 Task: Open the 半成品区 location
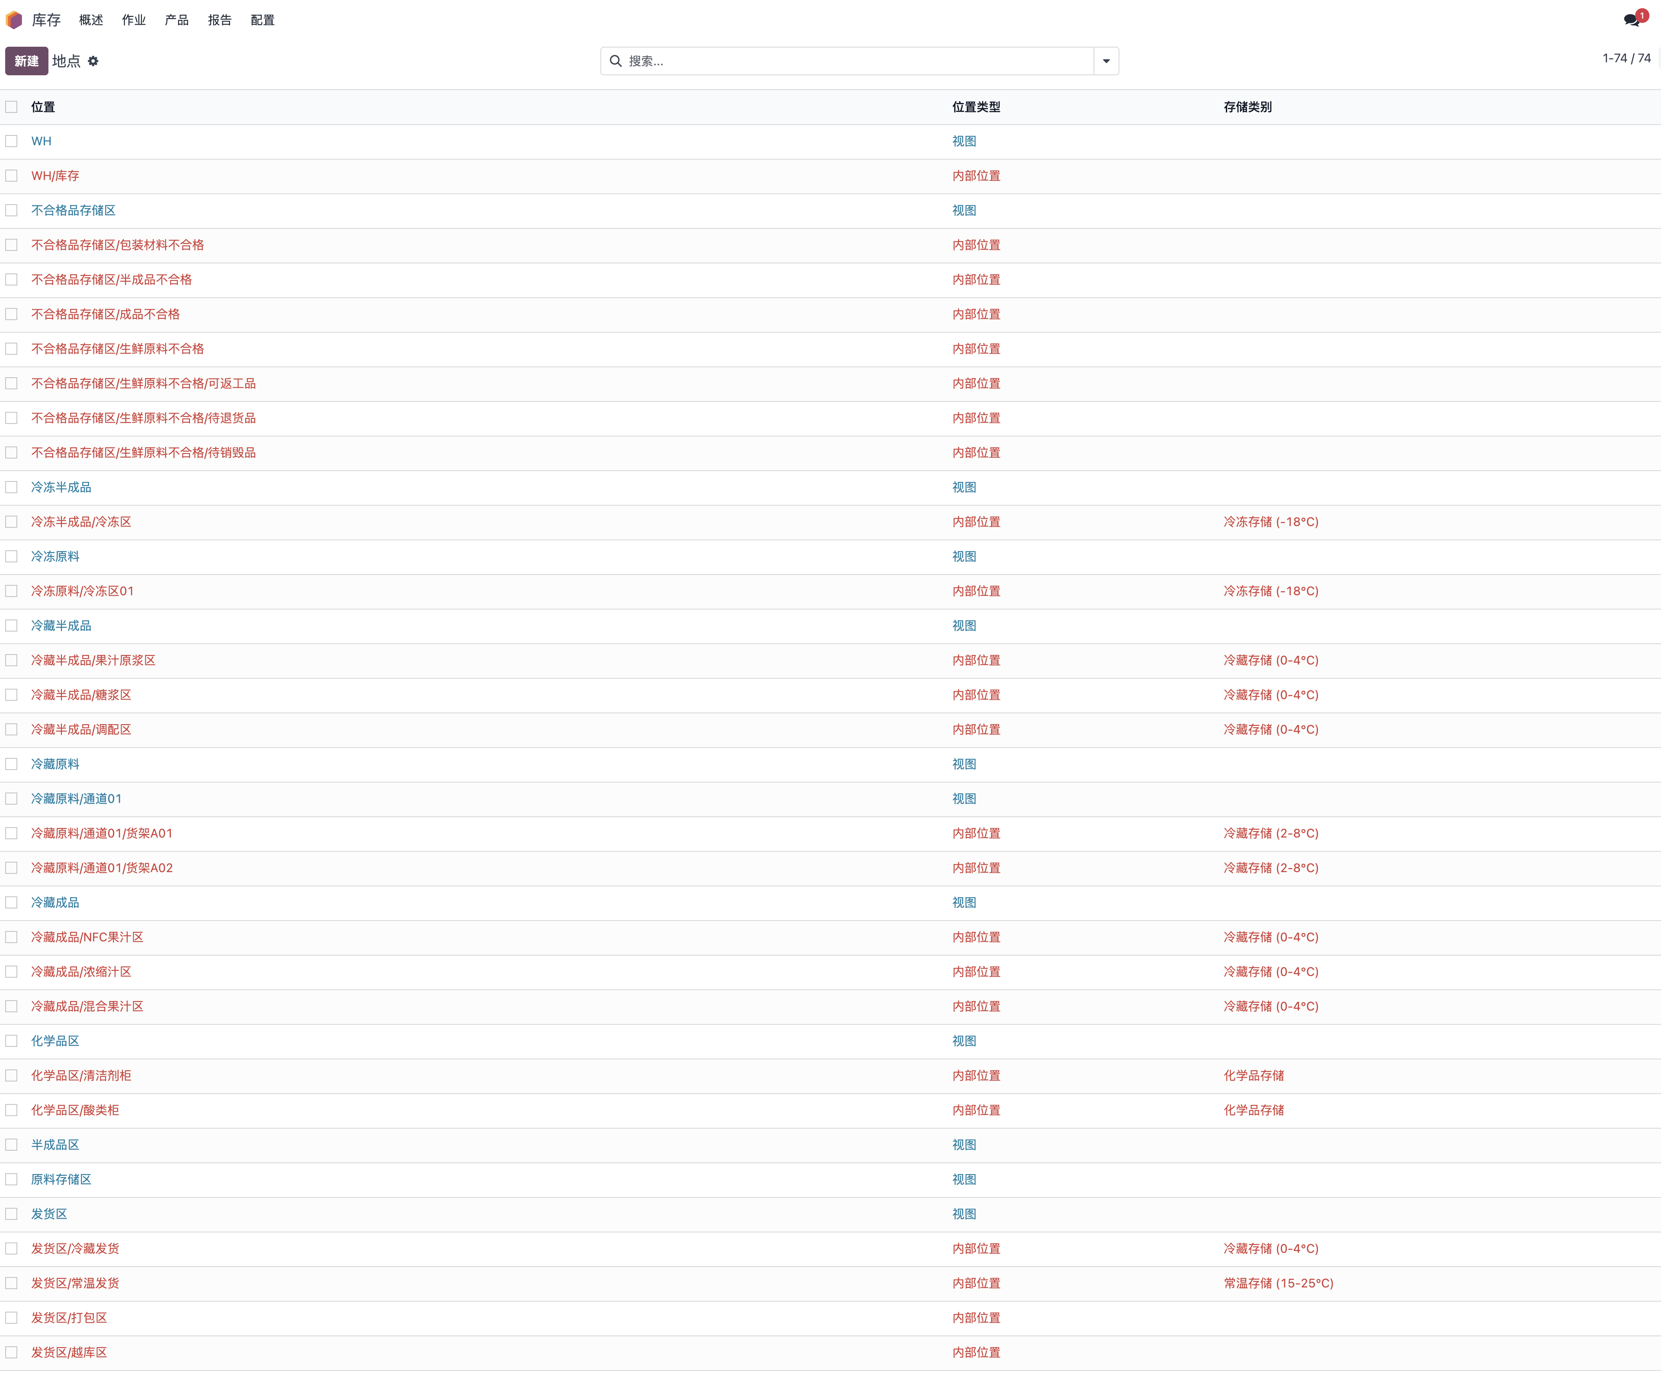pos(55,1145)
